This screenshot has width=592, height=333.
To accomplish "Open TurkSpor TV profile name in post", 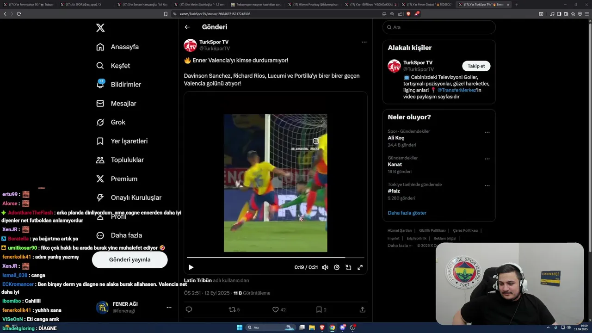I will [x=214, y=42].
